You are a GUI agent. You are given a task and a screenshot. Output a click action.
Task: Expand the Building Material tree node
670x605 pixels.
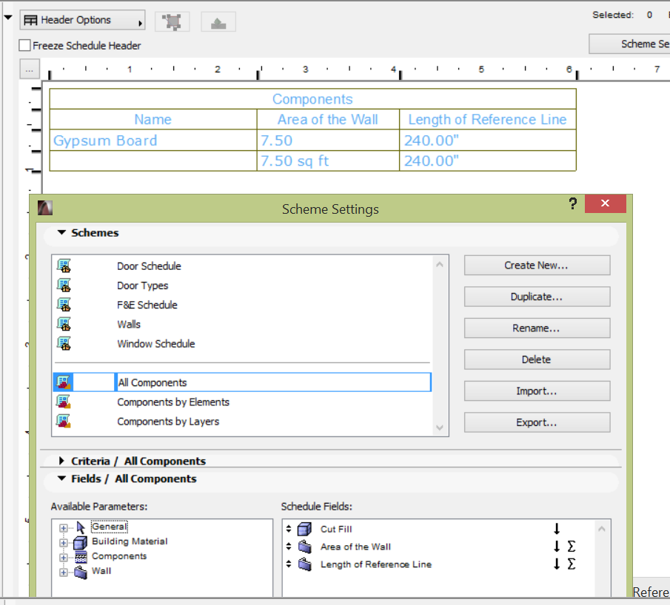pos(64,542)
